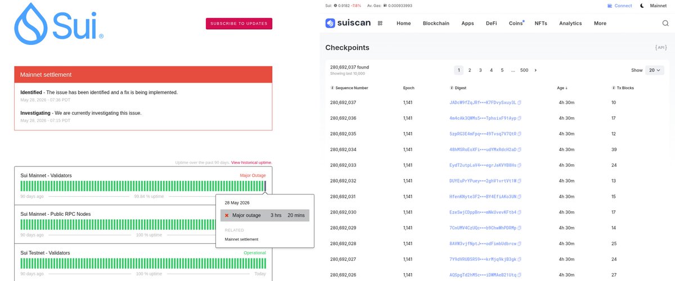Click sequence number 280,692,037
The width and height of the screenshot is (675, 281).
coord(343,103)
